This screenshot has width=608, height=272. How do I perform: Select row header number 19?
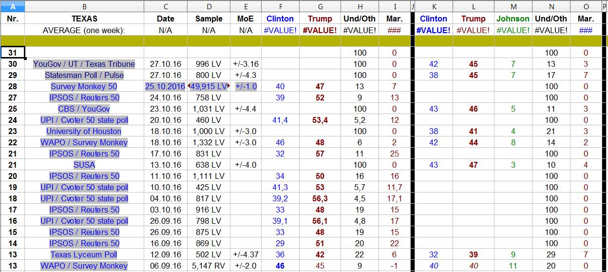13,187
